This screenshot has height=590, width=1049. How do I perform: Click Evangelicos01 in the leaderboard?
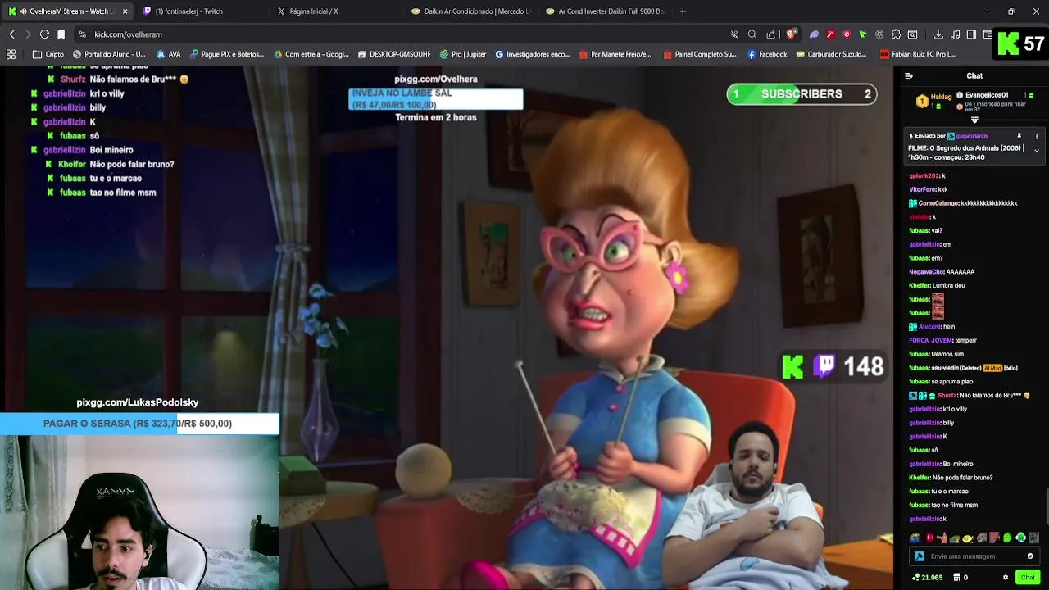click(x=987, y=95)
